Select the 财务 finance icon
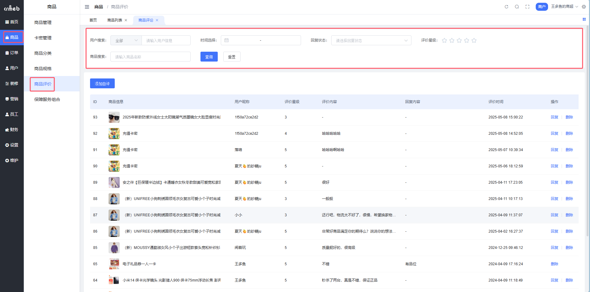Image resolution: width=590 pixels, height=292 pixels. point(12,129)
